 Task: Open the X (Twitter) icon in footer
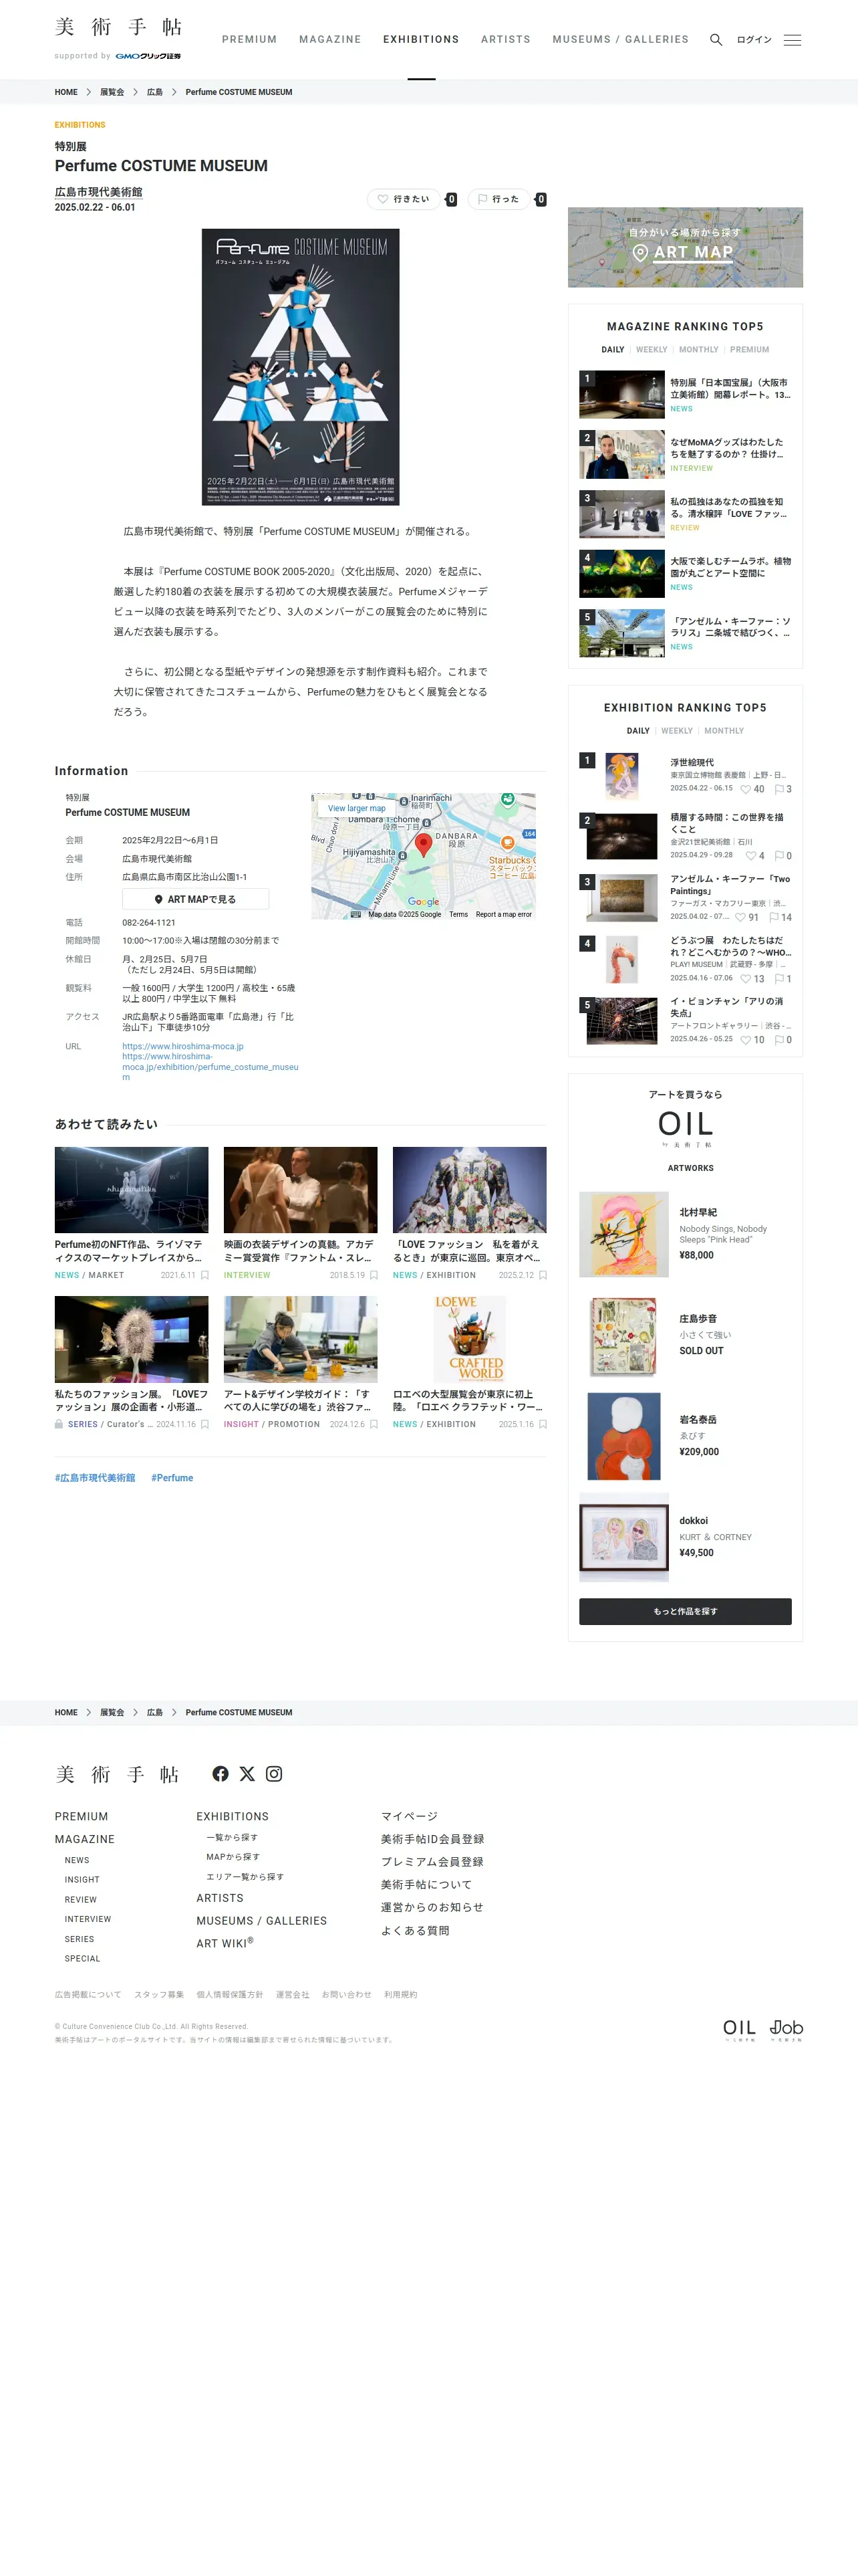coord(247,1774)
